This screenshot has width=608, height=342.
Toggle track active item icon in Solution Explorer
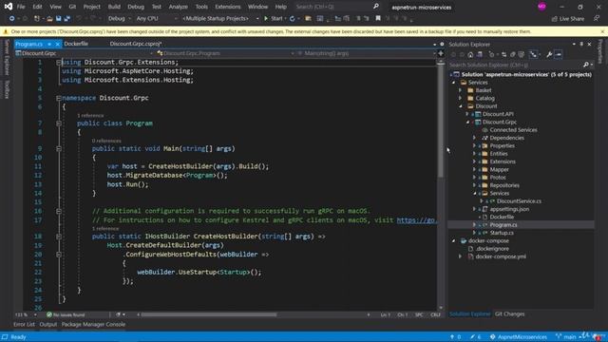click(534, 55)
